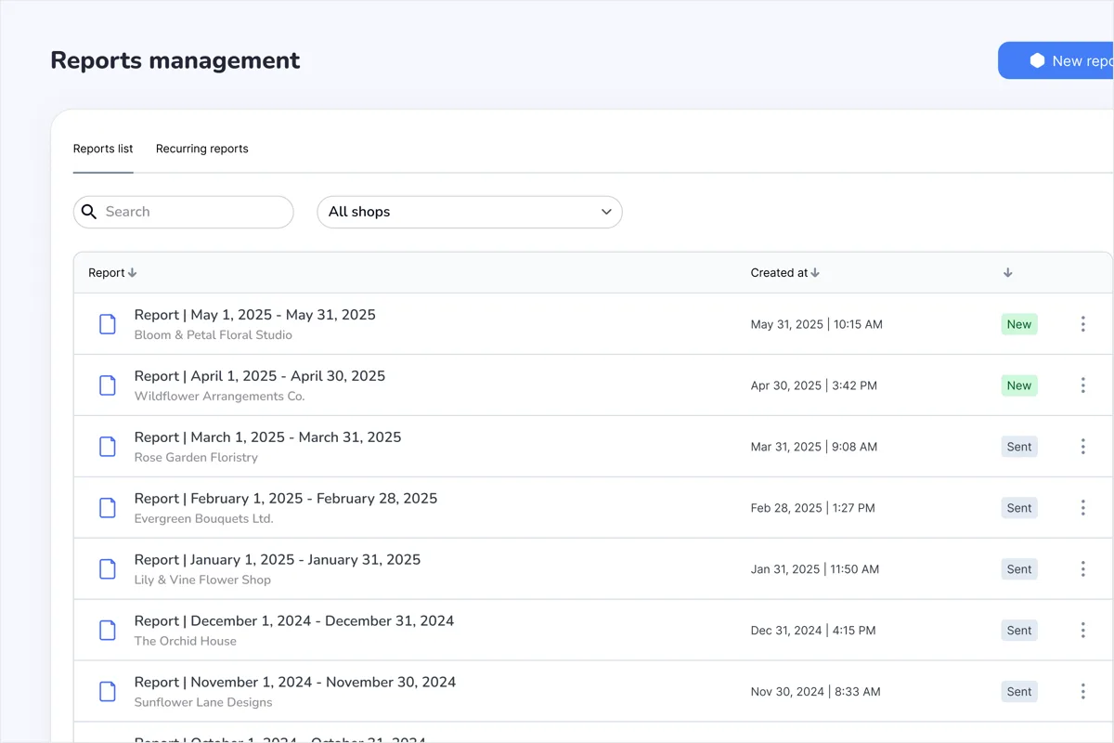This screenshot has width=1114, height=743.
Task: Click document icon for November 2024 report
Action: tap(108, 692)
